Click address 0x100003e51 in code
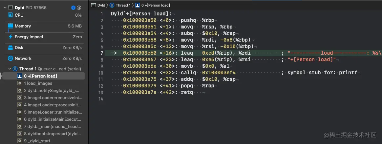382x144 pixels. point(139,27)
